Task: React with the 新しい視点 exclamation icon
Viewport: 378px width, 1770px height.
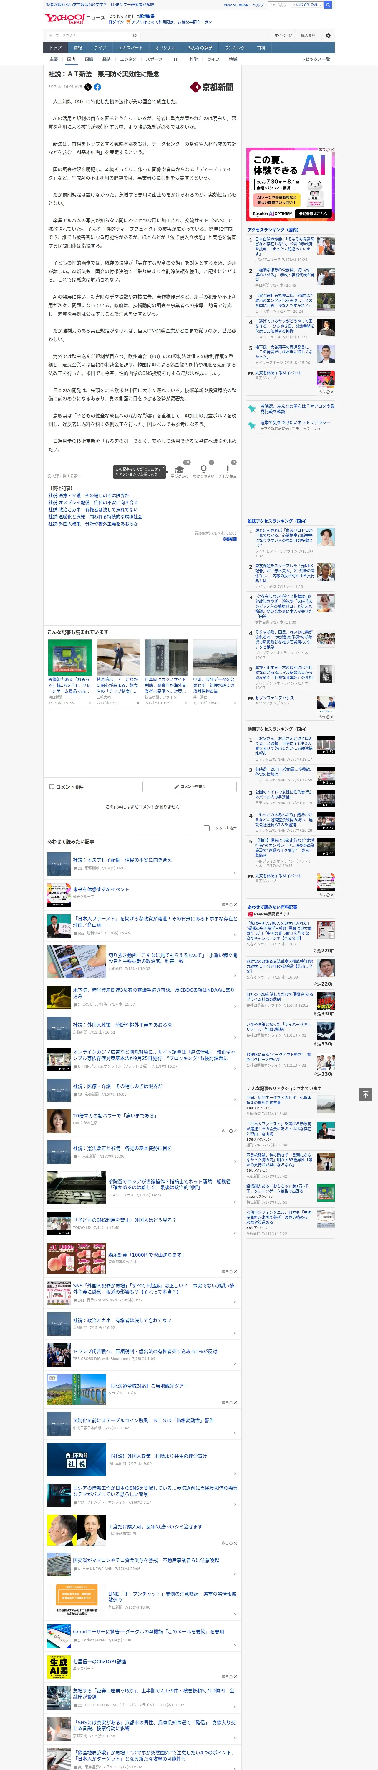Action: point(228,470)
